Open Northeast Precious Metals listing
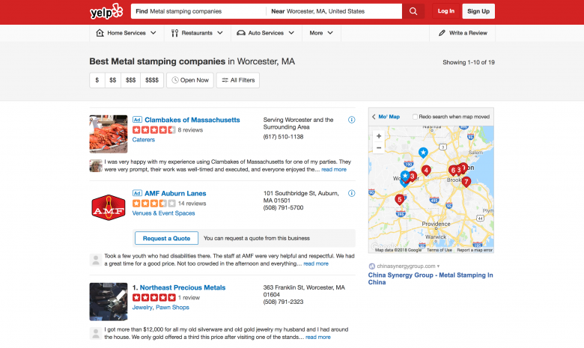 [183, 287]
